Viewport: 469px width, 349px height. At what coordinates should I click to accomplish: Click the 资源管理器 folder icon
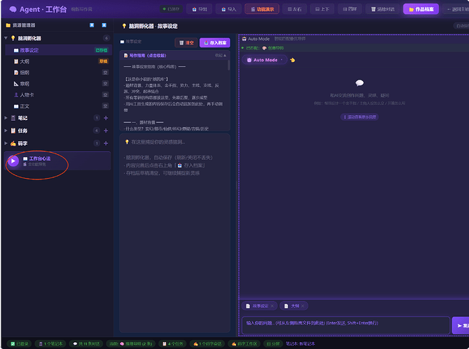(8, 25)
